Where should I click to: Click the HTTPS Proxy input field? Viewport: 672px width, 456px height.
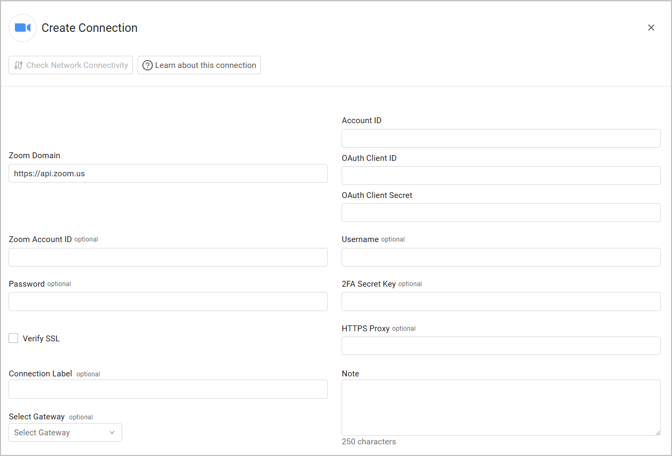tap(501, 346)
